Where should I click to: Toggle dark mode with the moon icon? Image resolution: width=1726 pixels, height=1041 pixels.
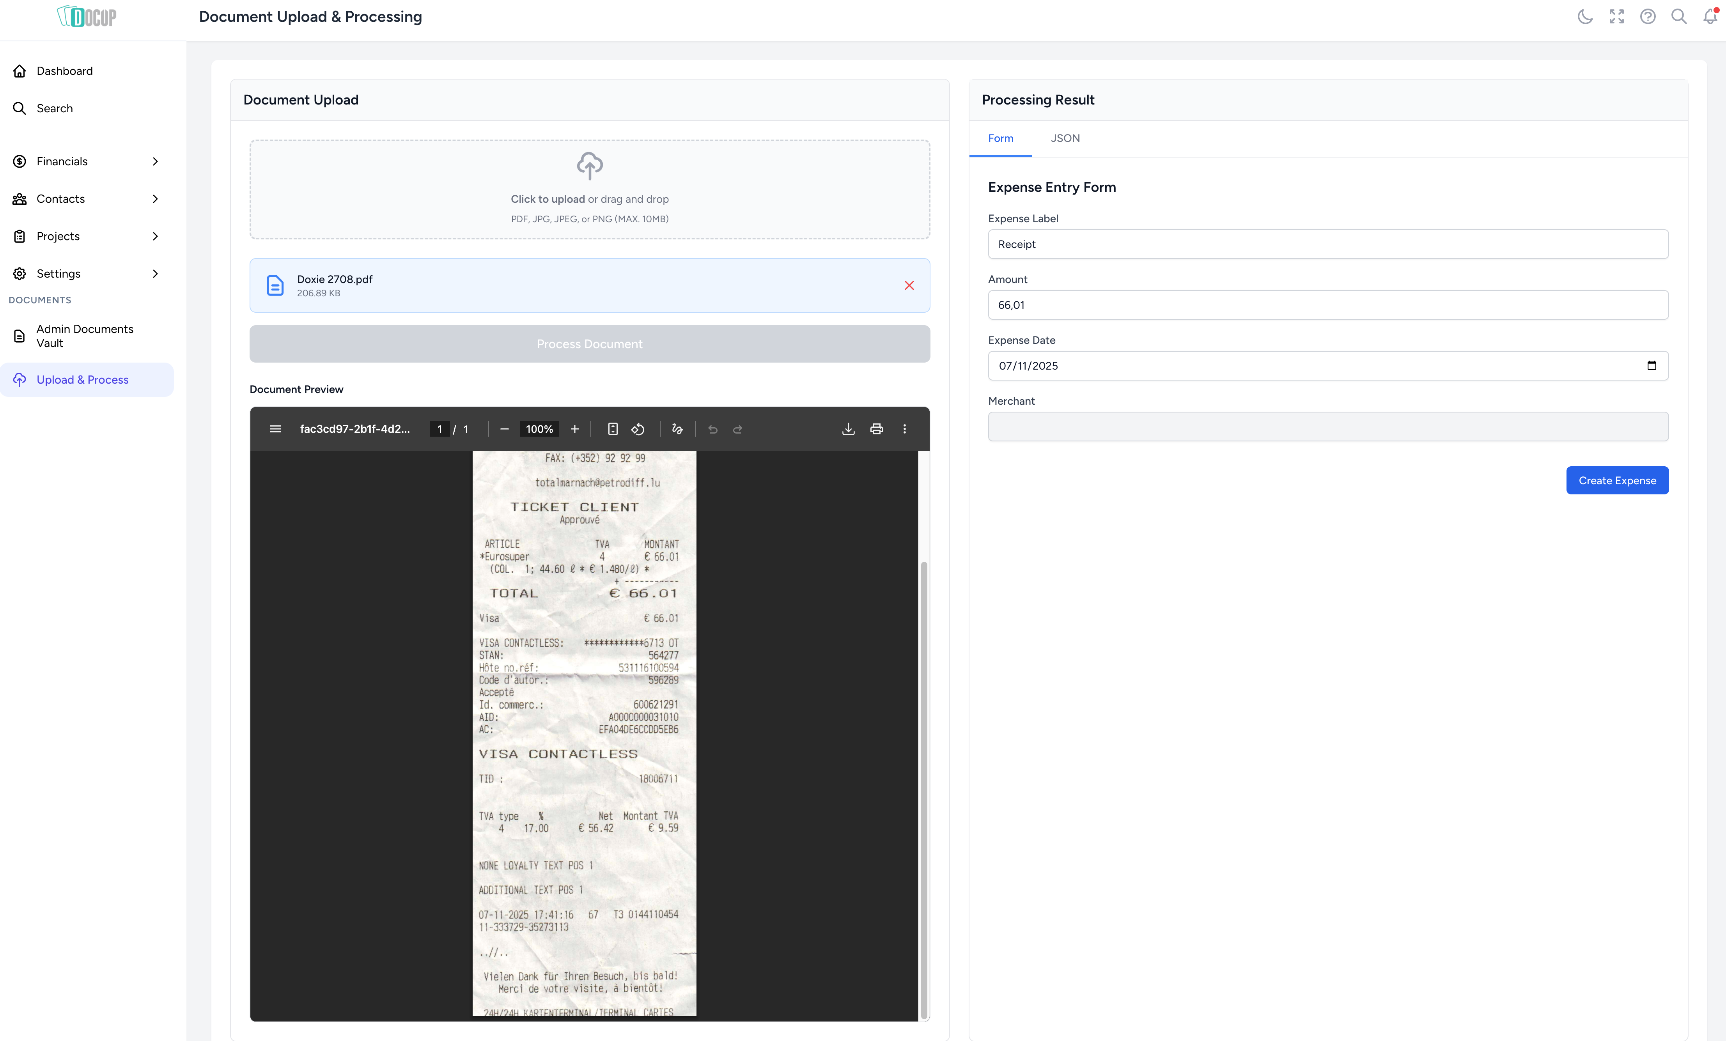1585,16
